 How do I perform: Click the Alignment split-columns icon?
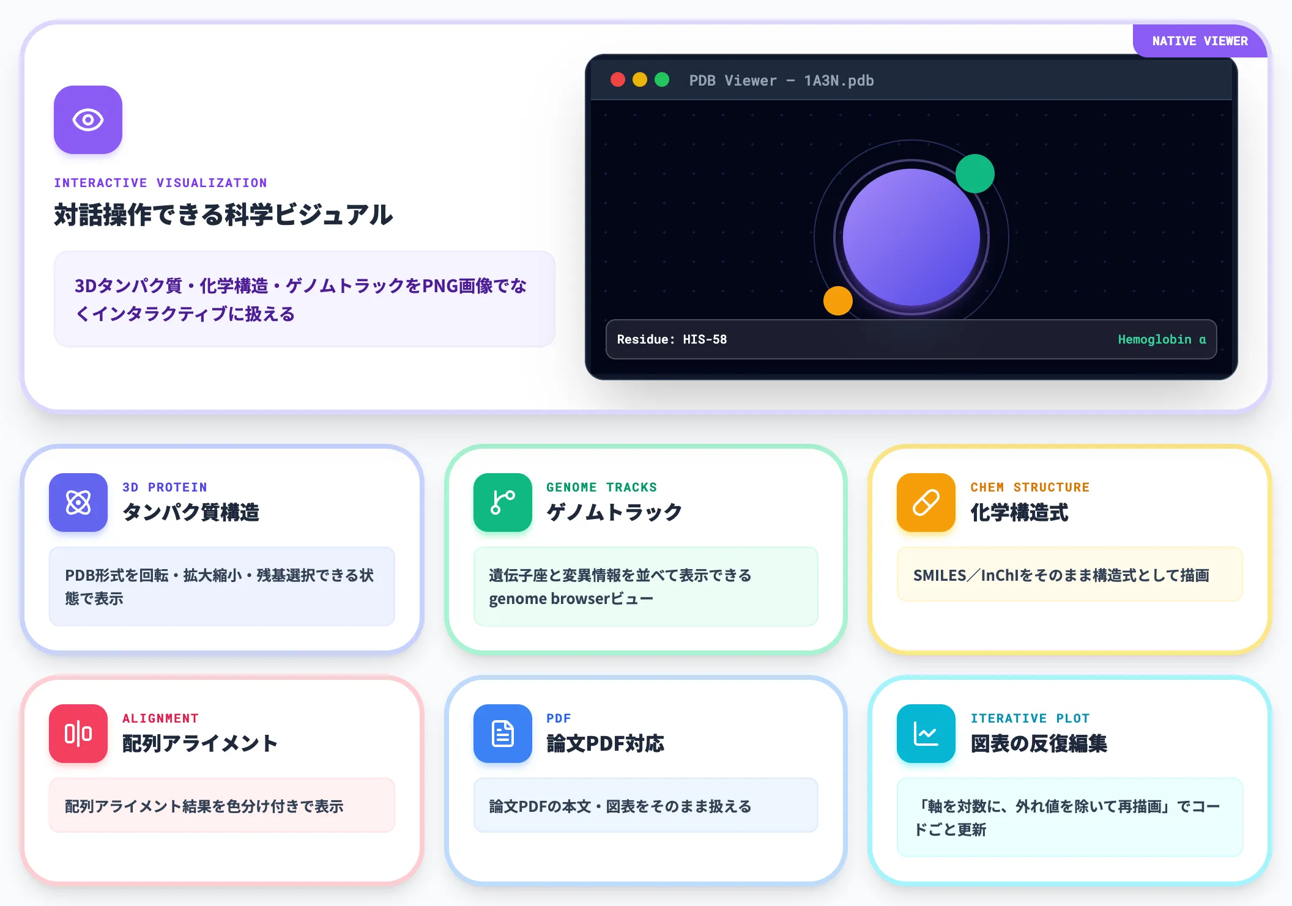[78, 734]
